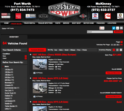Open the Locations menu item

coord(112,23)
